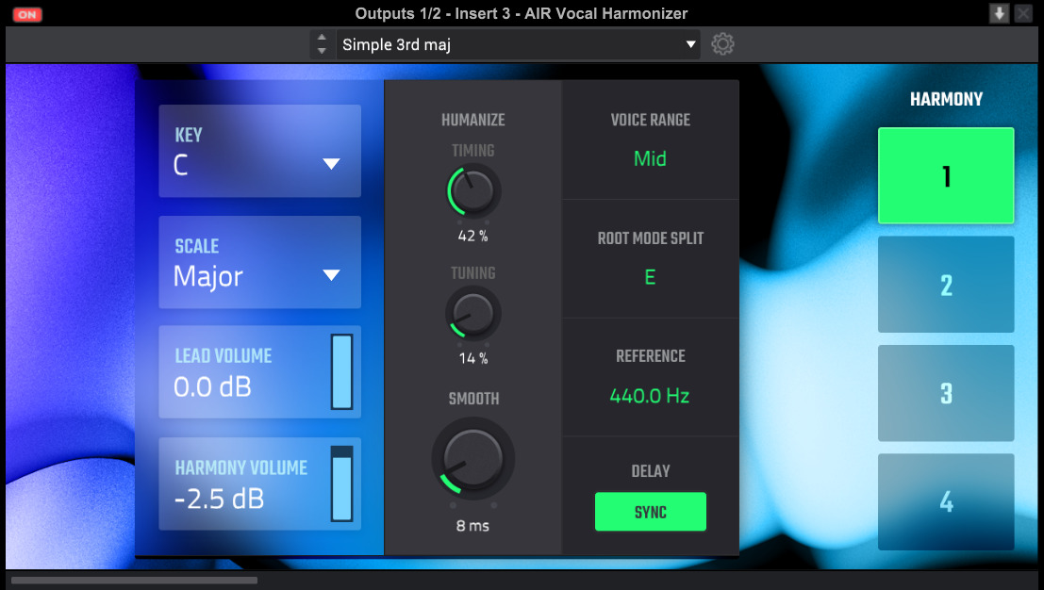
Task: Click the Smooth knob
Action: click(472, 458)
